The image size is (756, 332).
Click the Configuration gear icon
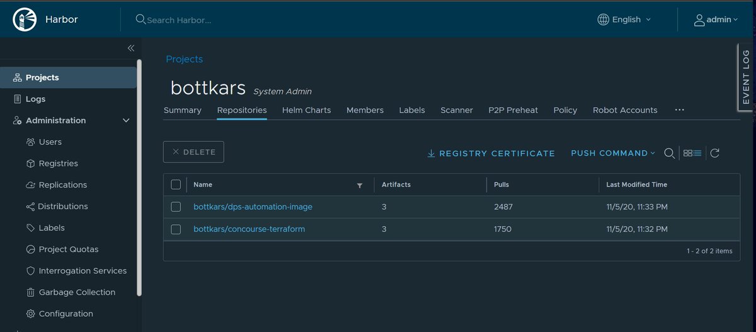click(x=30, y=313)
